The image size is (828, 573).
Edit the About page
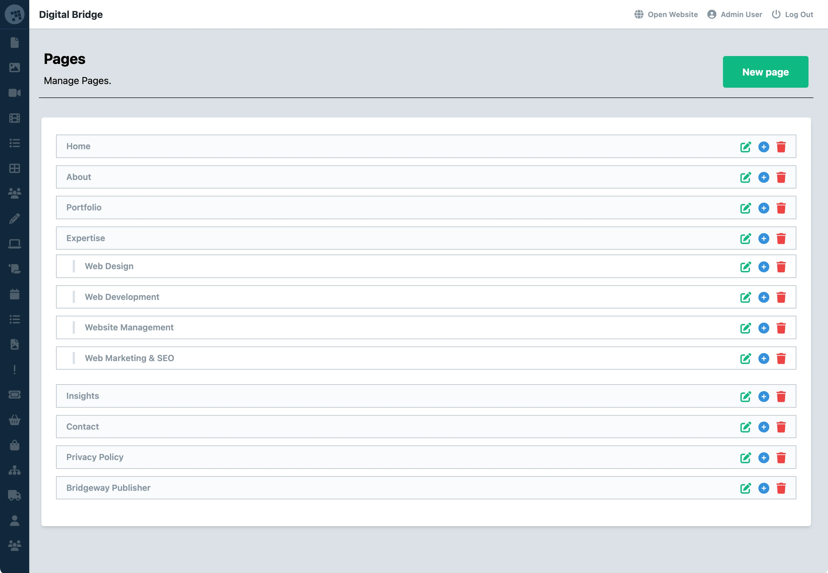coord(746,178)
